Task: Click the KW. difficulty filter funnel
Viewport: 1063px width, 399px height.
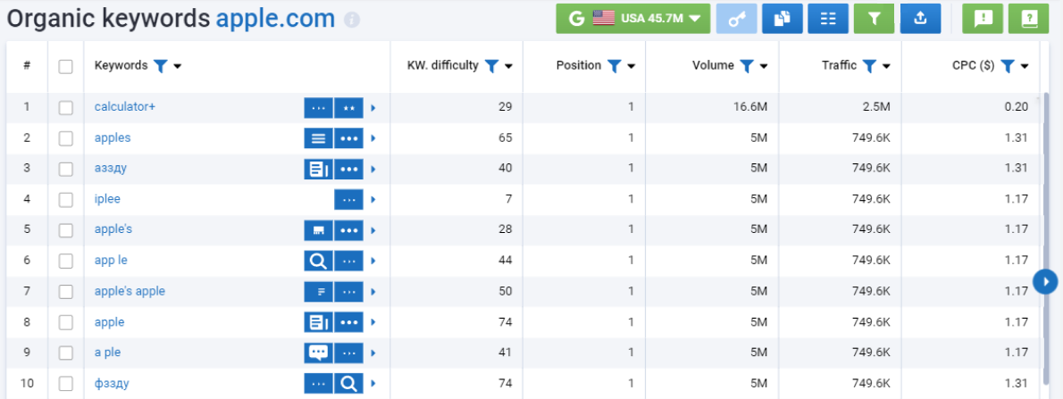Action: [x=491, y=66]
